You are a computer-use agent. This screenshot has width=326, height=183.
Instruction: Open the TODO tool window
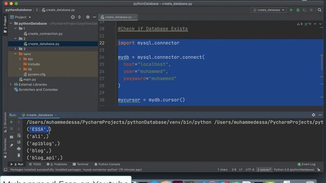(35, 164)
